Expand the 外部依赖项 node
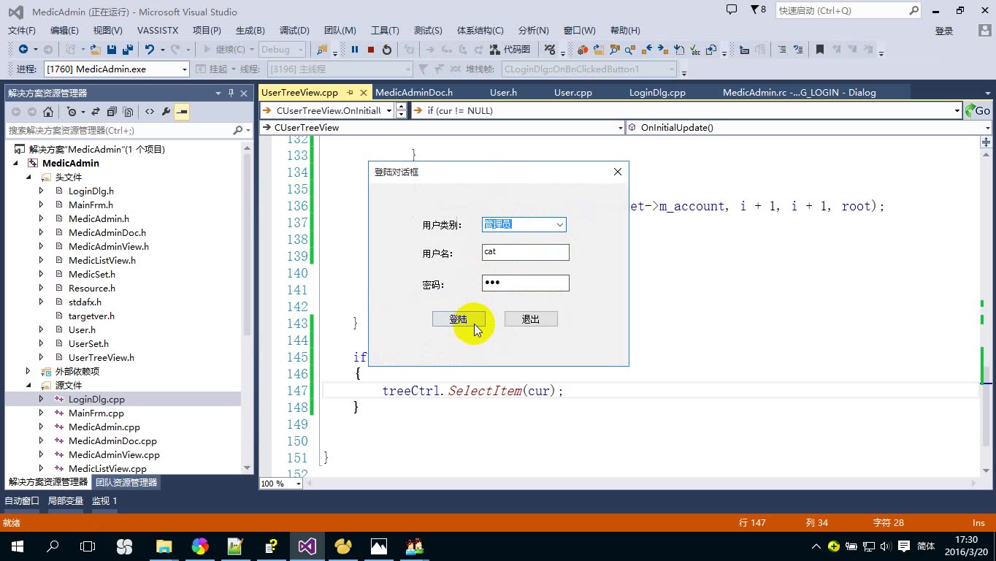 28,371
